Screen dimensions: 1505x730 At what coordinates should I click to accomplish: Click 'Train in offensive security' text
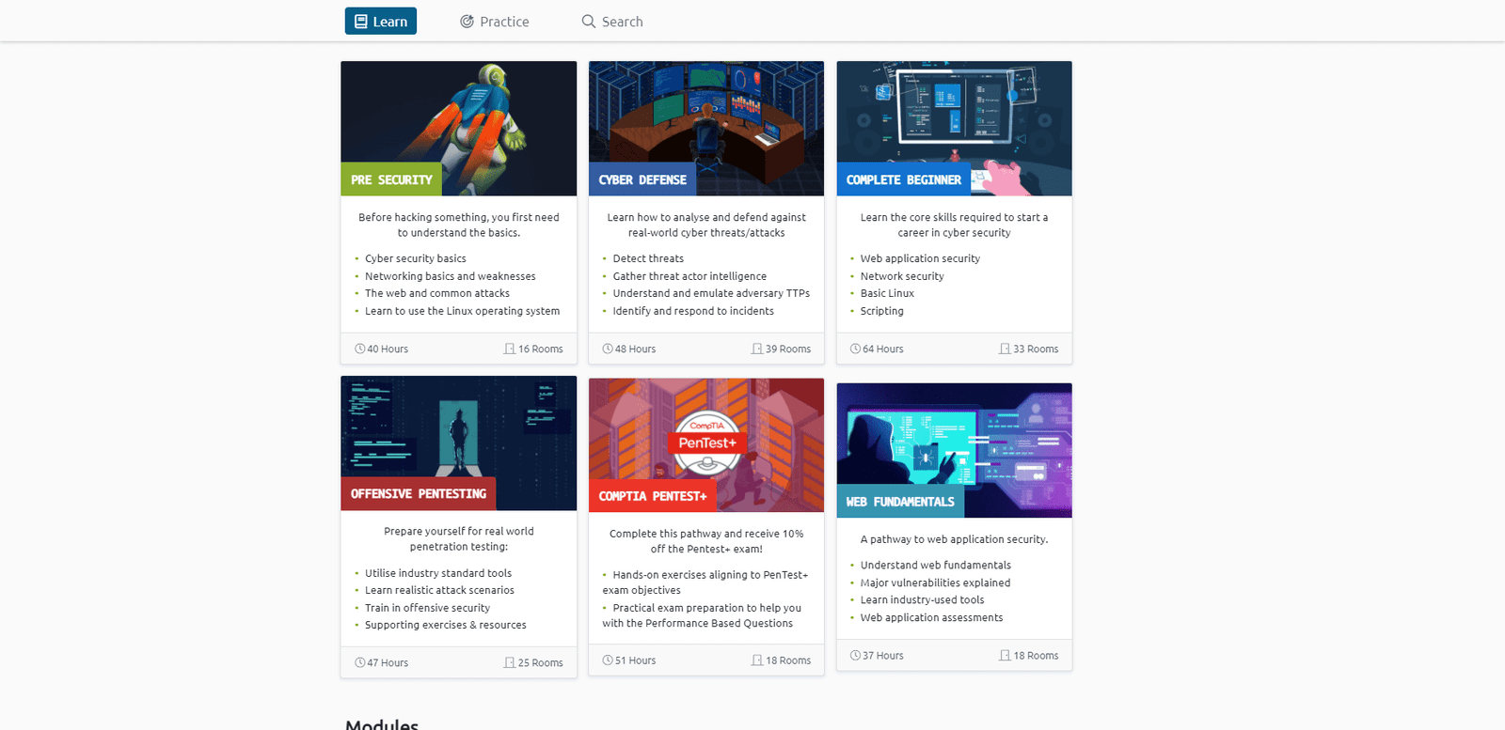427,608
